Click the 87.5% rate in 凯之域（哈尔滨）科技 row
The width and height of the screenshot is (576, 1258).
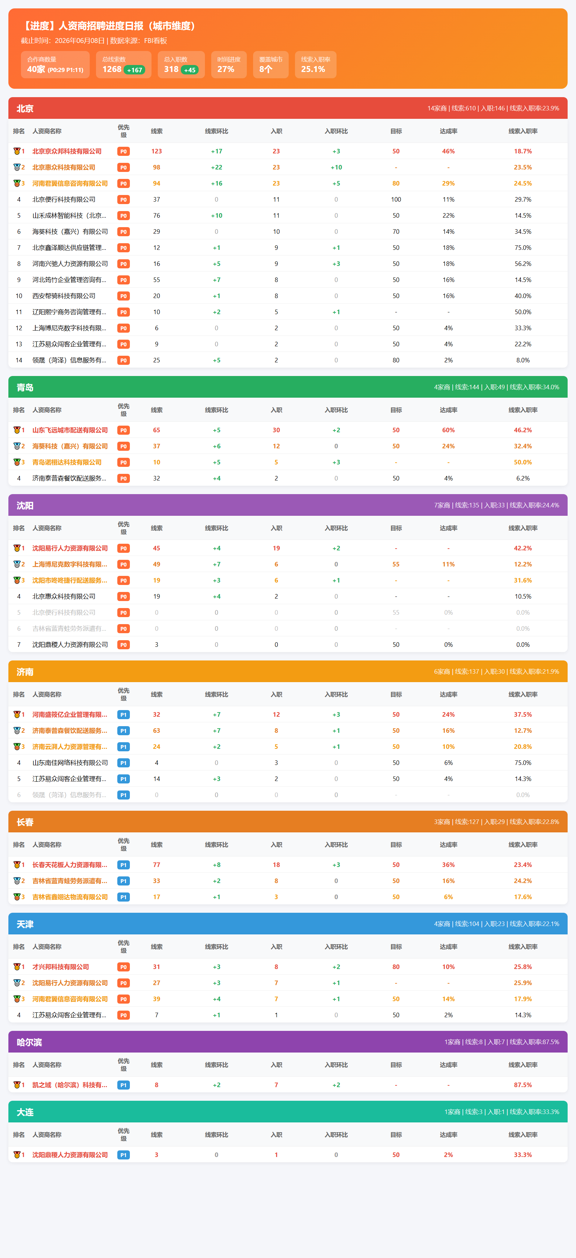(x=523, y=1085)
